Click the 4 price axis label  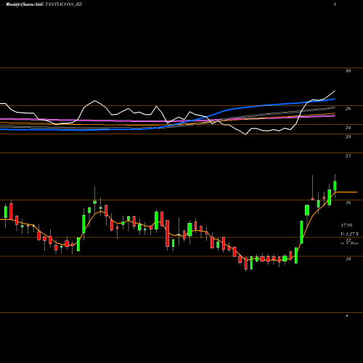(347, 316)
